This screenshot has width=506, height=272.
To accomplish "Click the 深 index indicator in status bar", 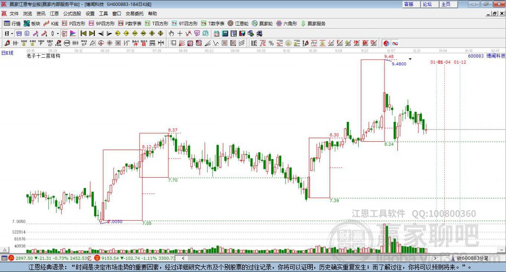I will coord(97,258).
